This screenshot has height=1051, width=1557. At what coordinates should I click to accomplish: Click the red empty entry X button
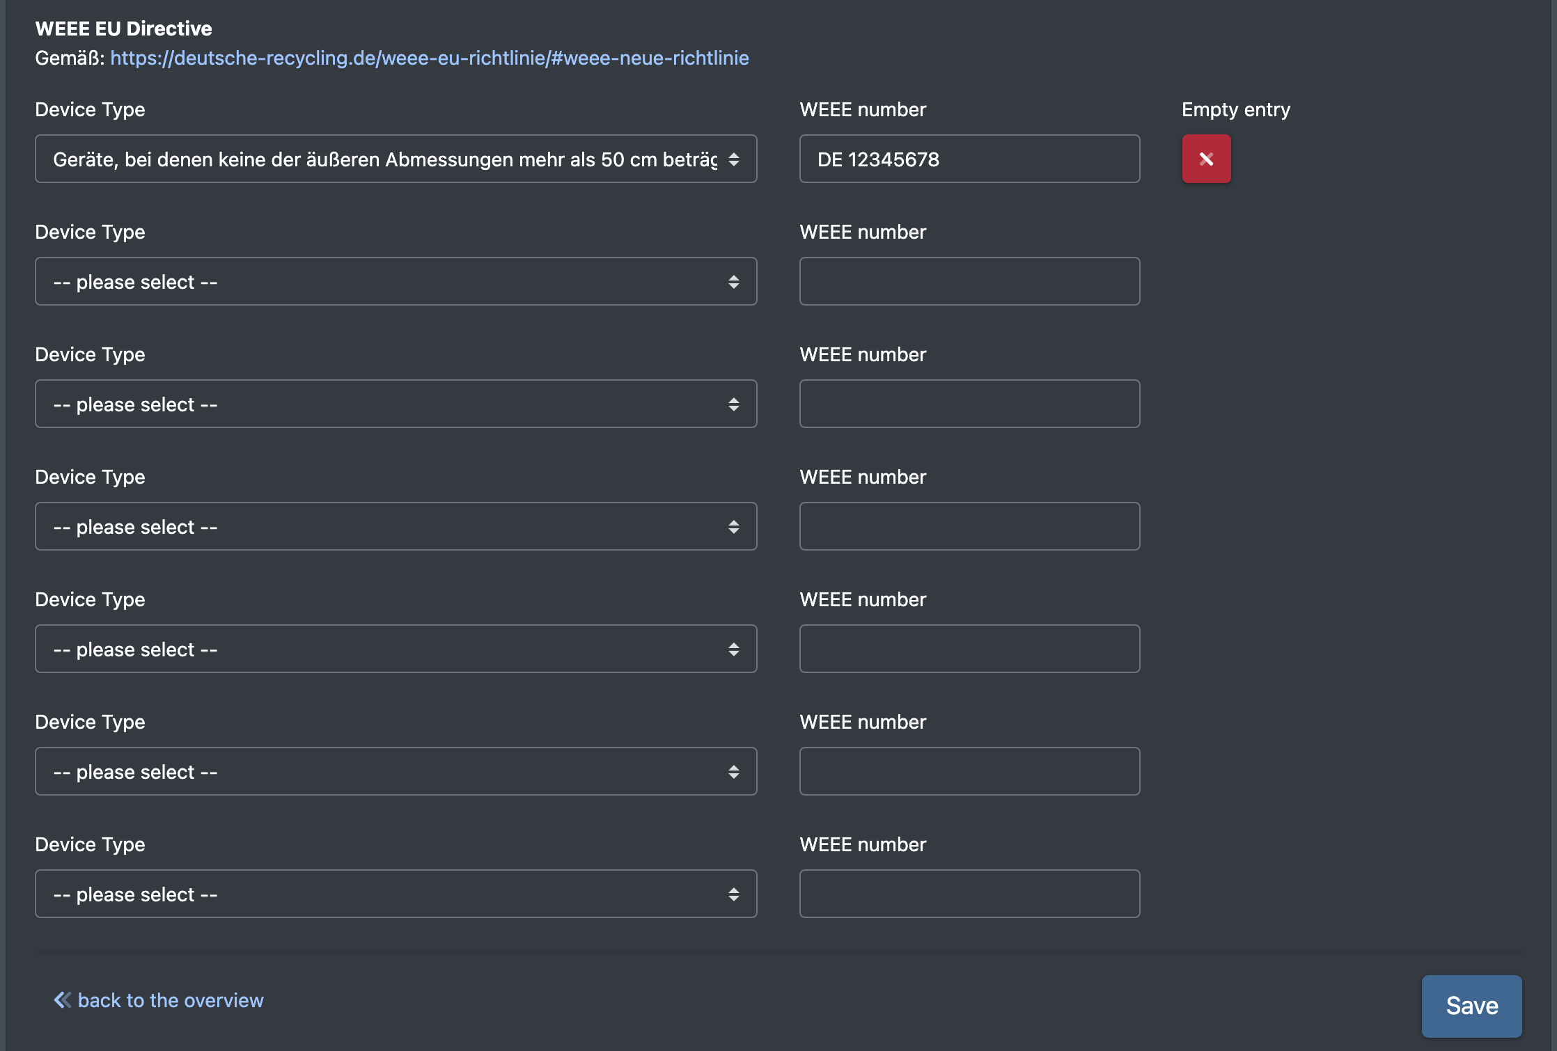tap(1206, 159)
